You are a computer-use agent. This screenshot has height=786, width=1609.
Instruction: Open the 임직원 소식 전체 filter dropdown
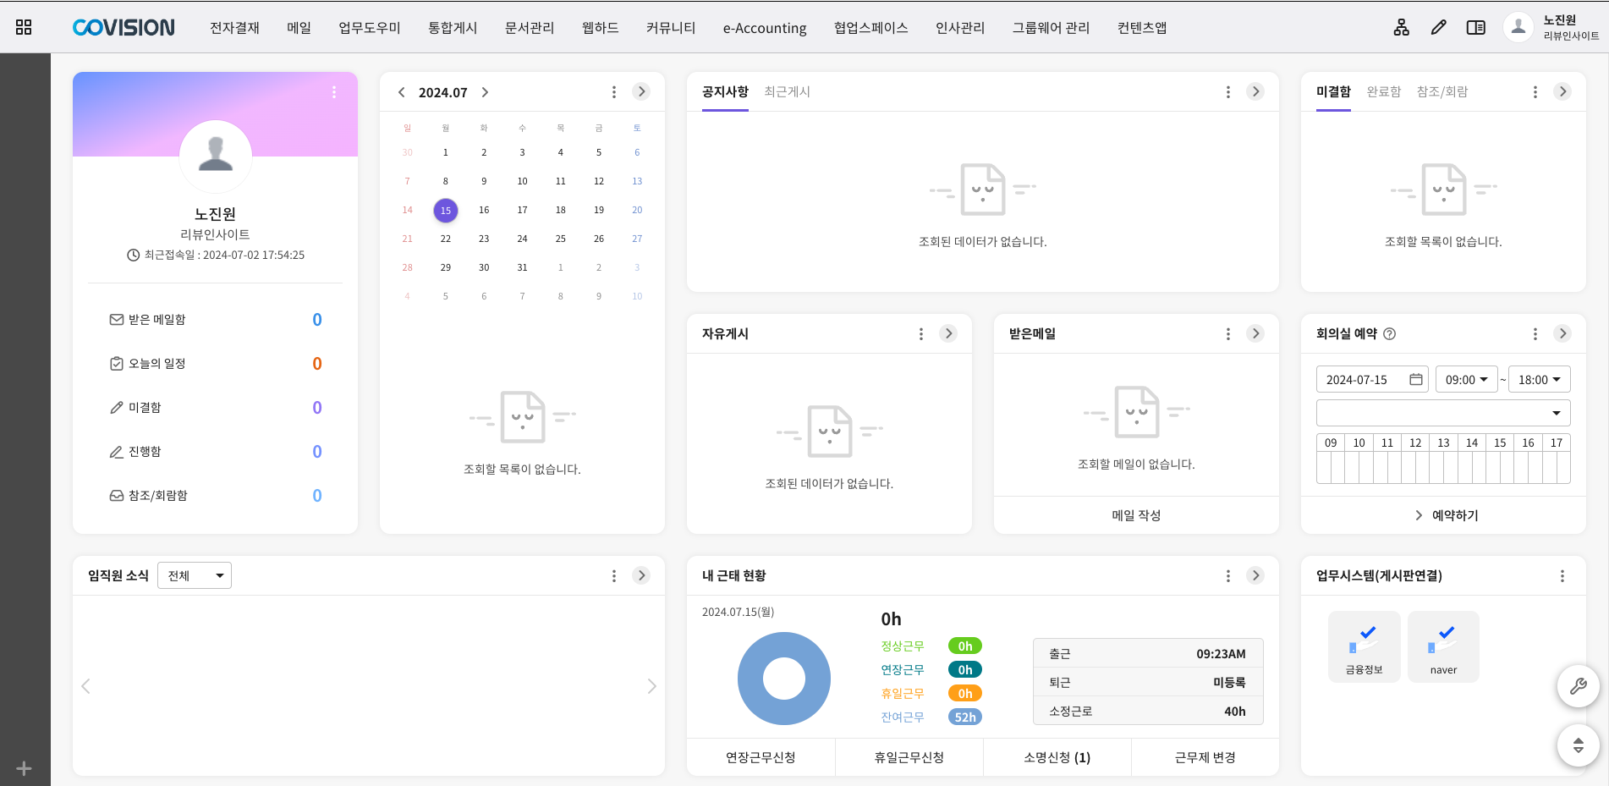coord(195,575)
